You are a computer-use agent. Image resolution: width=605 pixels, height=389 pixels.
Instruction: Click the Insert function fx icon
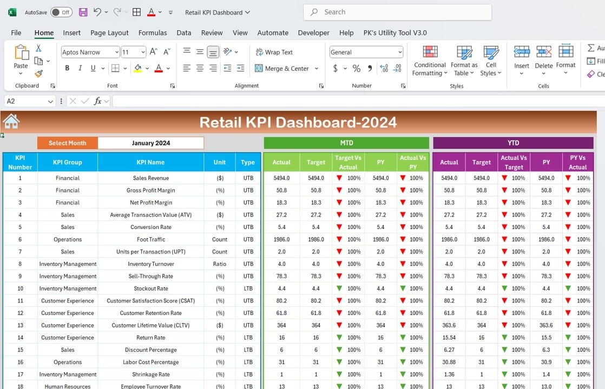point(98,101)
